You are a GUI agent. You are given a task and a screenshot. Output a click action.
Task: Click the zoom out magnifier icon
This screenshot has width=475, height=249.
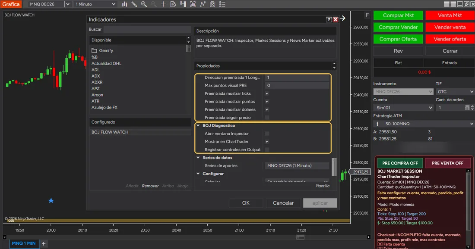pos(154,4)
